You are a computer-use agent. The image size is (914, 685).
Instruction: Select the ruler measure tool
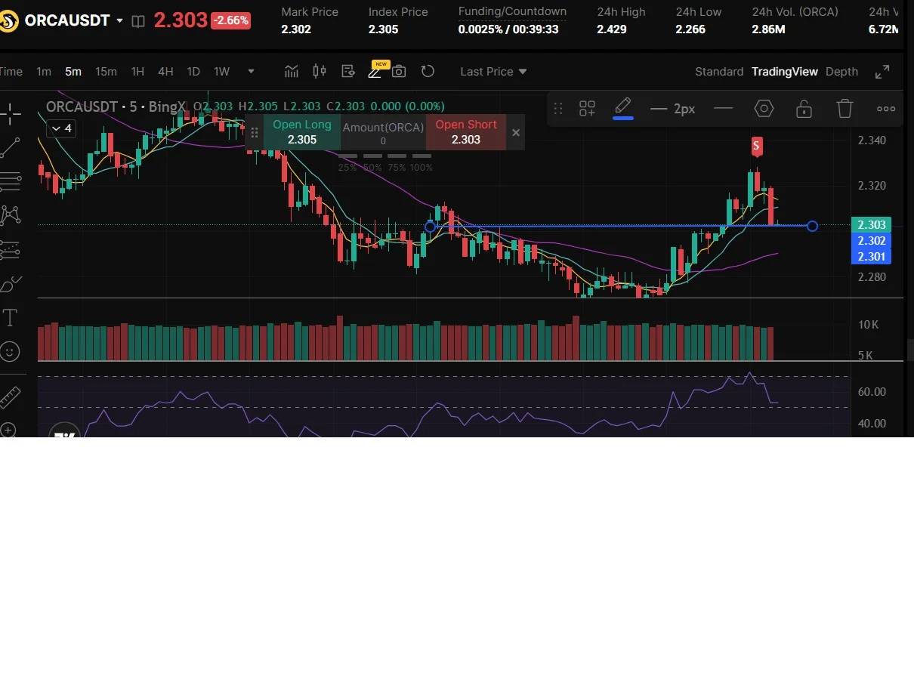pos(10,396)
